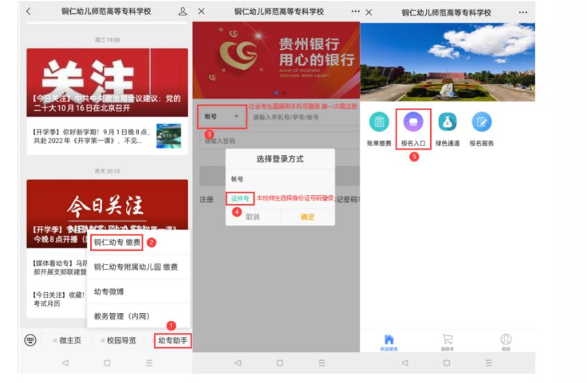Choose the 帐号 option in login dialog

point(238,179)
